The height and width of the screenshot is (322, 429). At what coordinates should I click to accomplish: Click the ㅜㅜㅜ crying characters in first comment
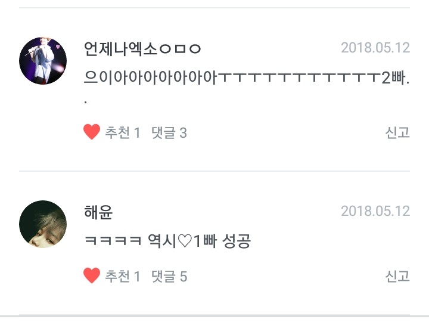click(299, 78)
